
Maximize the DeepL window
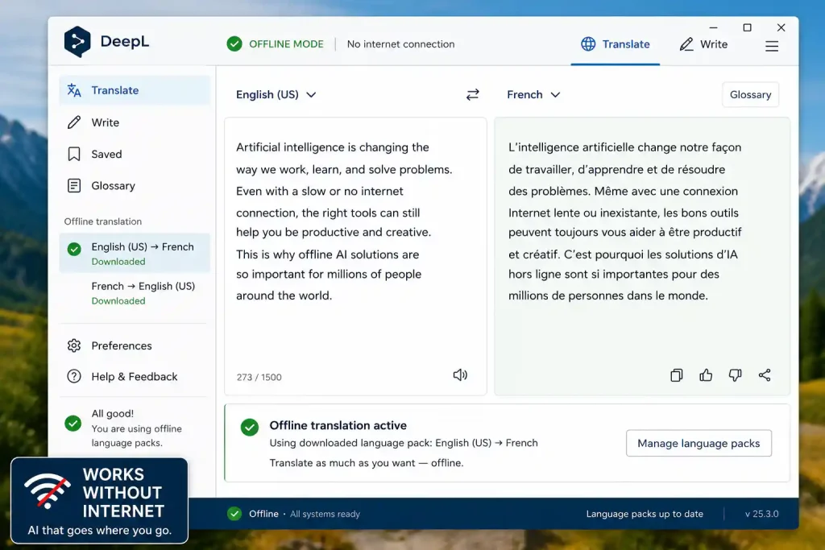click(747, 27)
